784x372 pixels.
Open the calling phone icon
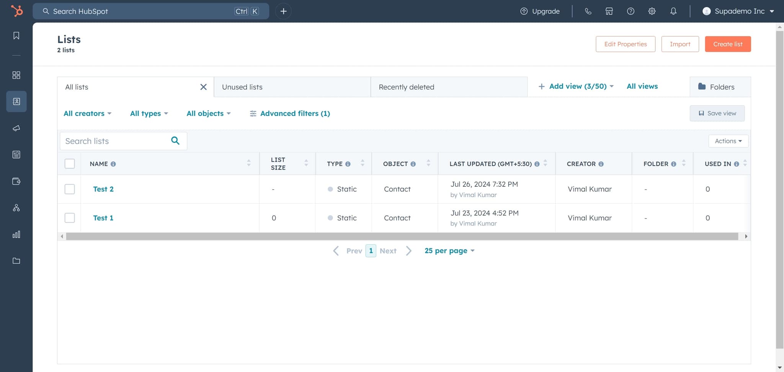[x=588, y=11]
